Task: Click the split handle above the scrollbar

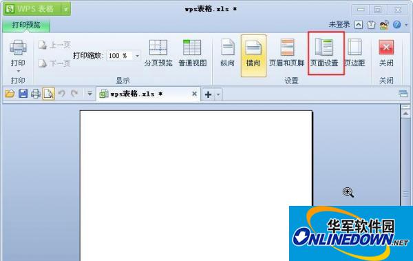Action: pos(405,107)
